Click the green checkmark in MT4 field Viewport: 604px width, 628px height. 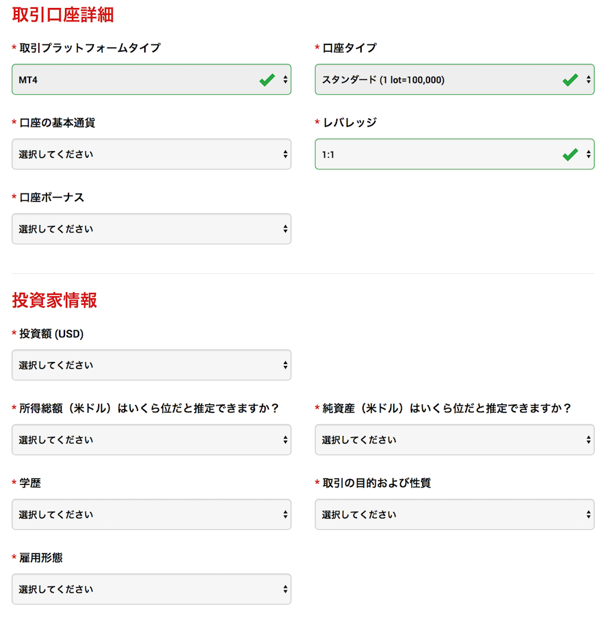267,80
